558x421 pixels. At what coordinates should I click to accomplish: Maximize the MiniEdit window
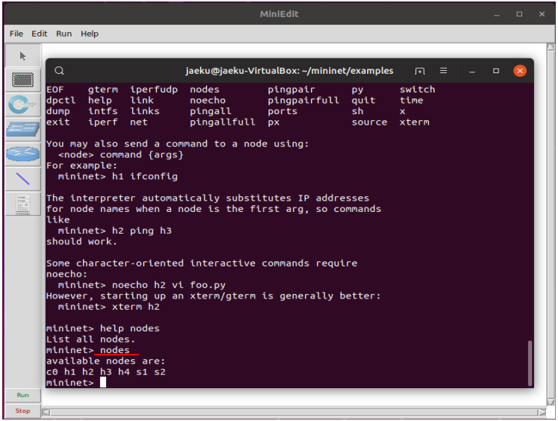click(x=519, y=14)
